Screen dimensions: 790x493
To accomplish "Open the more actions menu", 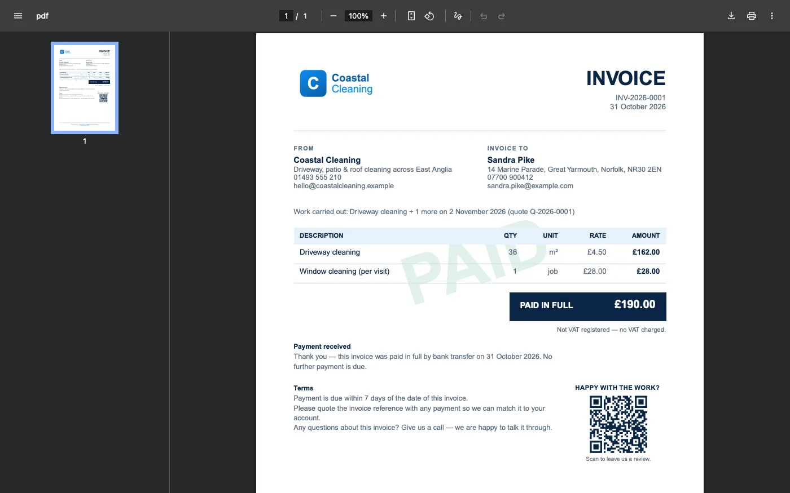I will (772, 16).
